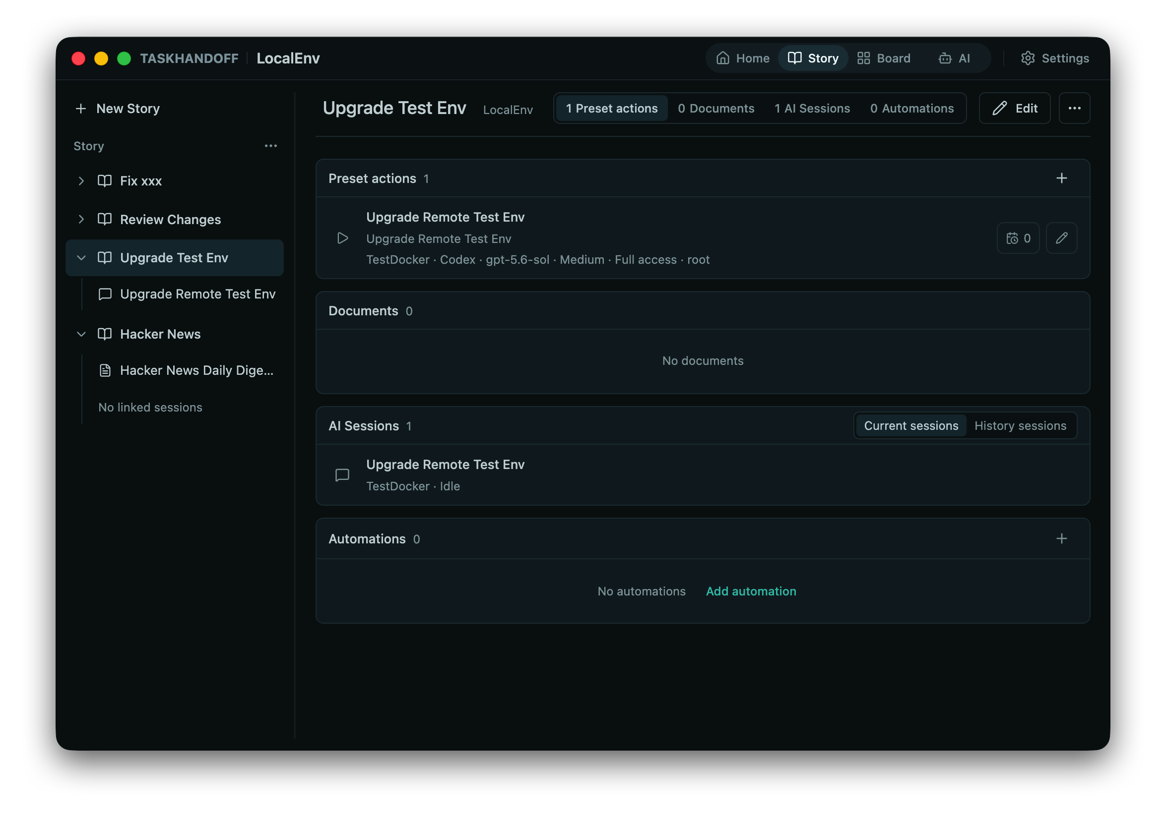This screenshot has width=1166, height=825.
Task: Go to Home view
Action: pyautogui.click(x=742, y=58)
